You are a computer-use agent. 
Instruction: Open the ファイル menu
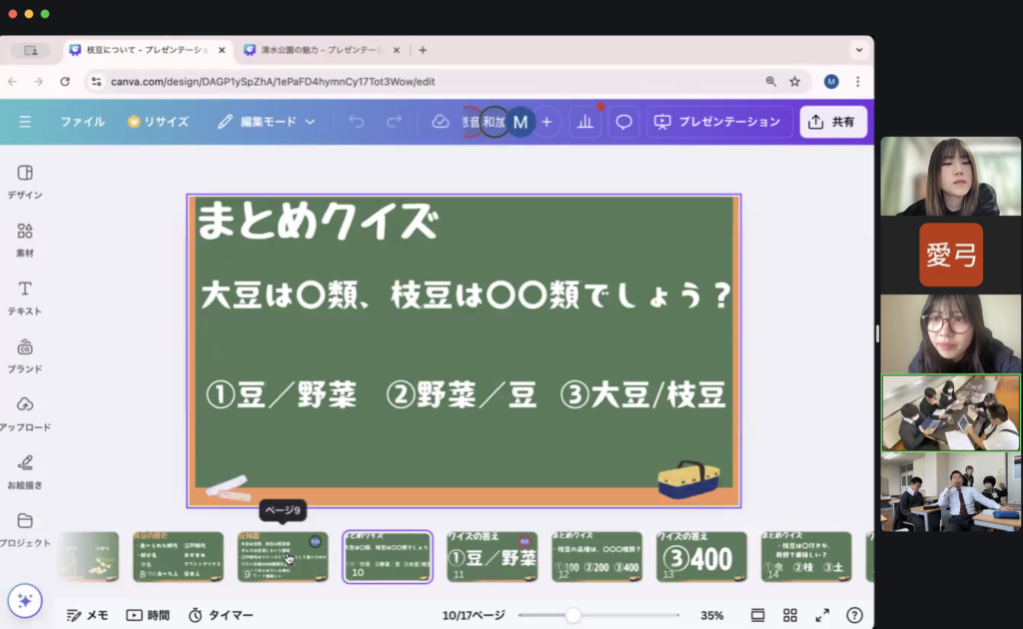82,122
